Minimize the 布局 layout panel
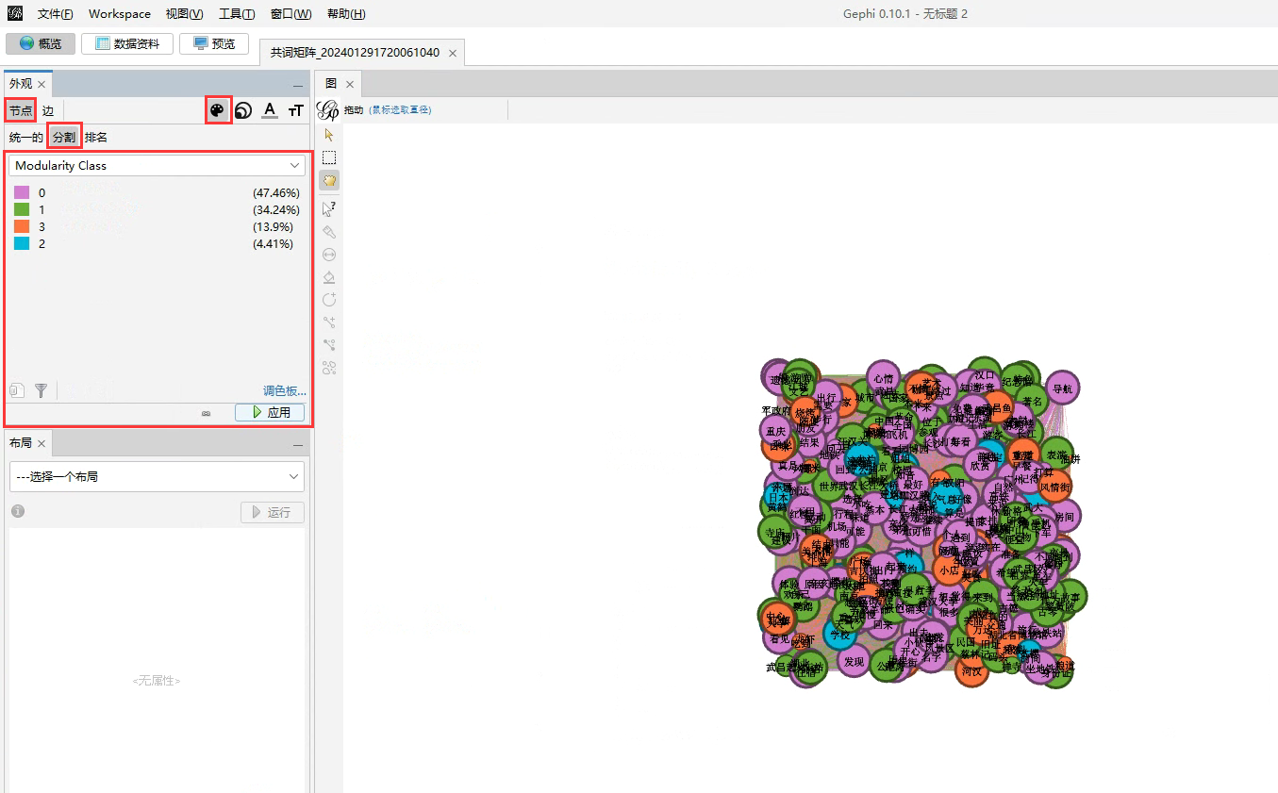The height and width of the screenshot is (793, 1278). (298, 444)
